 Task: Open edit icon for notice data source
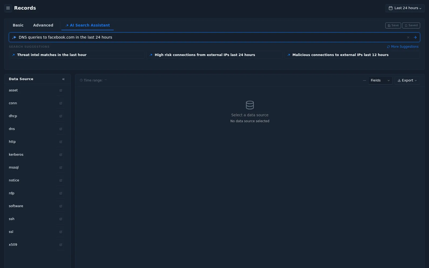tap(61, 181)
